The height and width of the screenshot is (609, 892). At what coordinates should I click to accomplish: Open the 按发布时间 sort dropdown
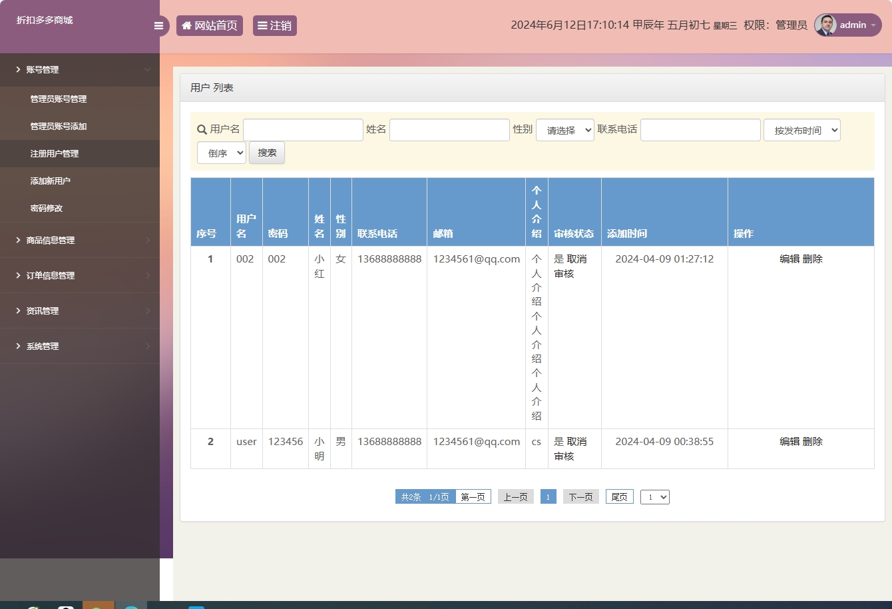[801, 129]
